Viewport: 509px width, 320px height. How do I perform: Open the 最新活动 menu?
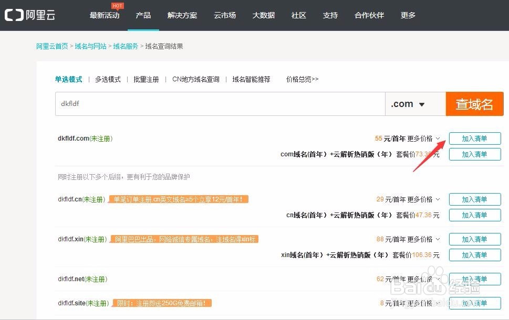click(105, 15)
